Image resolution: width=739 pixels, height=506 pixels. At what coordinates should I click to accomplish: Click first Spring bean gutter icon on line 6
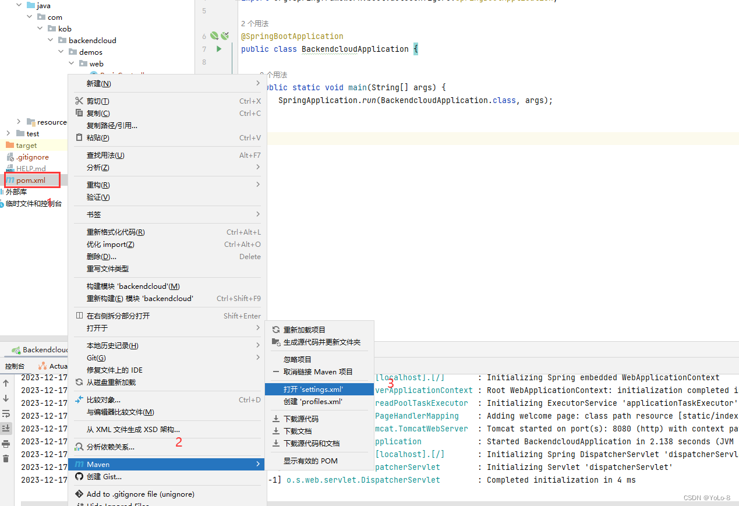(214, 36)
